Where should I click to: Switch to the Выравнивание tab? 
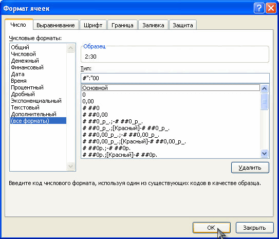click(55, 25)
